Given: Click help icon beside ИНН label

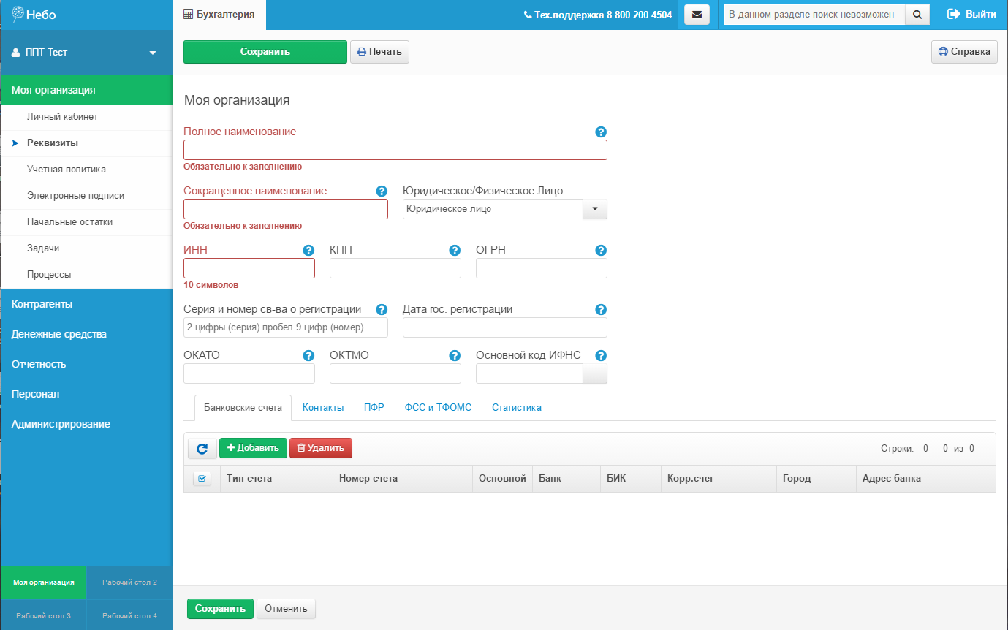Looking at the screenshot, I should pos(308,251).
